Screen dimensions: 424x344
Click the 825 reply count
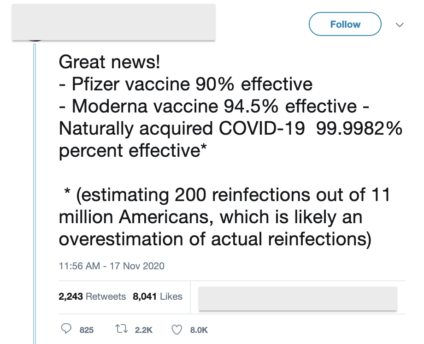(87, 330)
